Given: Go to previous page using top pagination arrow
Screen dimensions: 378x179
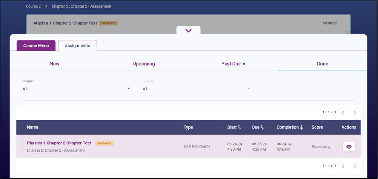Looking at the screenshot, I should 343,112.
